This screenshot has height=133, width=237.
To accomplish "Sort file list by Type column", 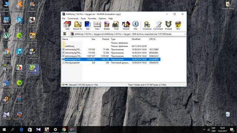I will (x=120, y=39).
